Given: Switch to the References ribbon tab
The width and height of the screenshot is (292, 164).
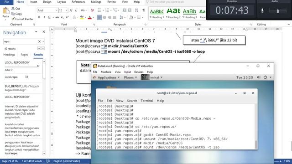Looking at the screenshot, I should [x=78, y=2].
